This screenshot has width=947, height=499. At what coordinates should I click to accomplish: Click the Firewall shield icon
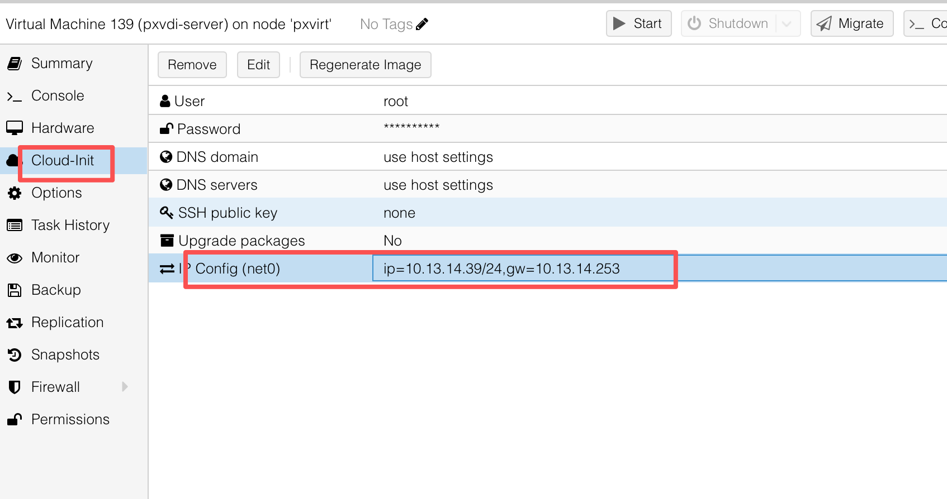click(x=15, y=387)
